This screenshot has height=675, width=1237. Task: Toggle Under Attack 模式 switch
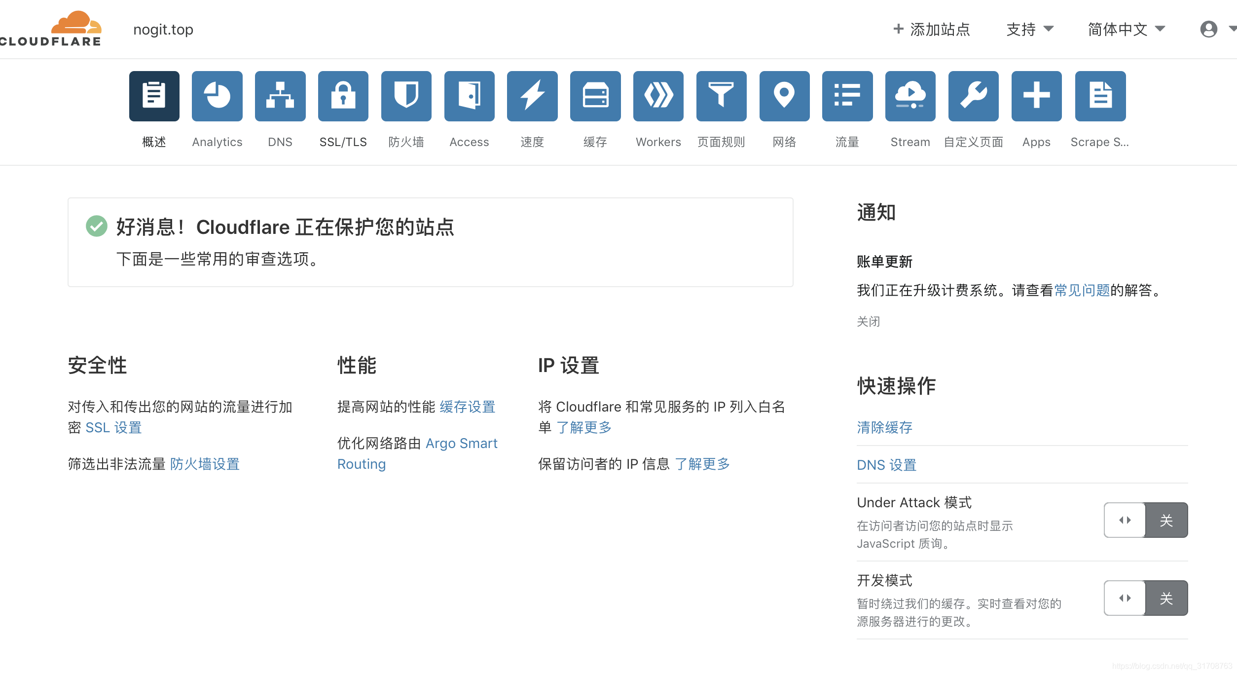(x=1146, y=520)
